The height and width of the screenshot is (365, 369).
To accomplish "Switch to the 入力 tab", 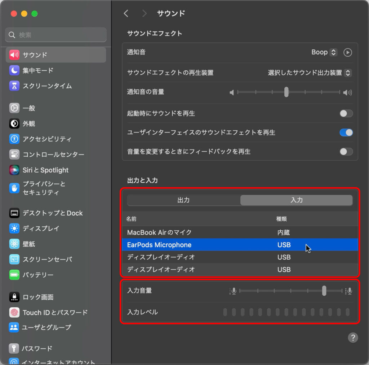I will click(x=297, y=200).
